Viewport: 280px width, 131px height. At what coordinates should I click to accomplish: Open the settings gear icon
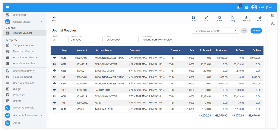(x=246, y=7)
